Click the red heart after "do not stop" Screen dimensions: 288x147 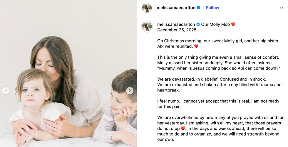[x=183, y=129]
